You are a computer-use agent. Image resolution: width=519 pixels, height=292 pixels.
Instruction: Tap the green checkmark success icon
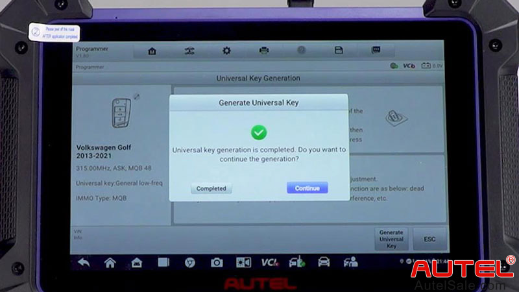pos(258,132)
